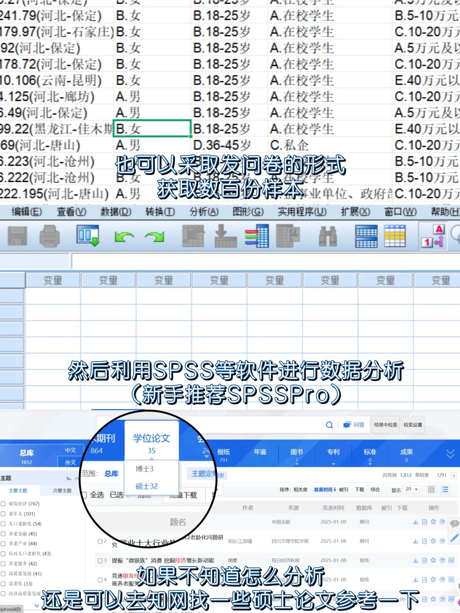Expand the 标准 category dropdown arrow
This screenshot has height=613, width=460.
coord(370,464)
